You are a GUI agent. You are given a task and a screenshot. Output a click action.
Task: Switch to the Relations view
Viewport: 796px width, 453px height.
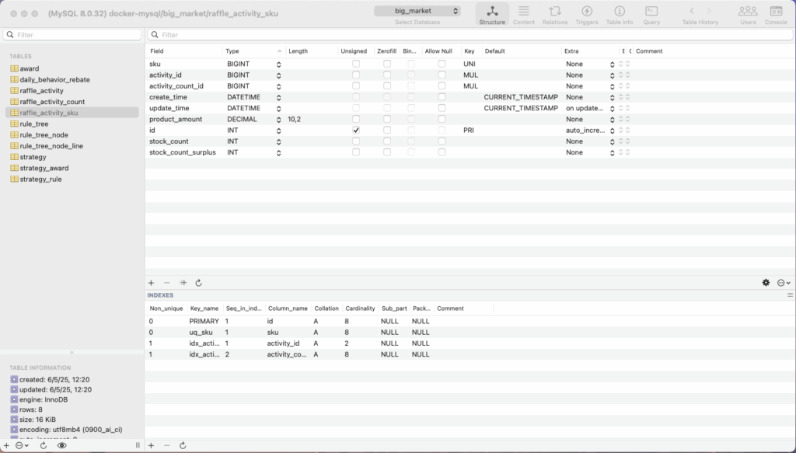coord(555,14)
